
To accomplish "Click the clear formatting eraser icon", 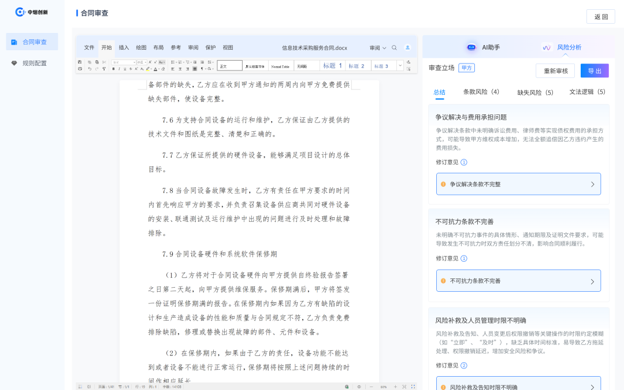I will click(163, 69).
